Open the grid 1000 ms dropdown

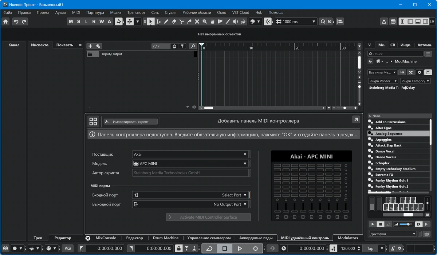tap(296, 21)
